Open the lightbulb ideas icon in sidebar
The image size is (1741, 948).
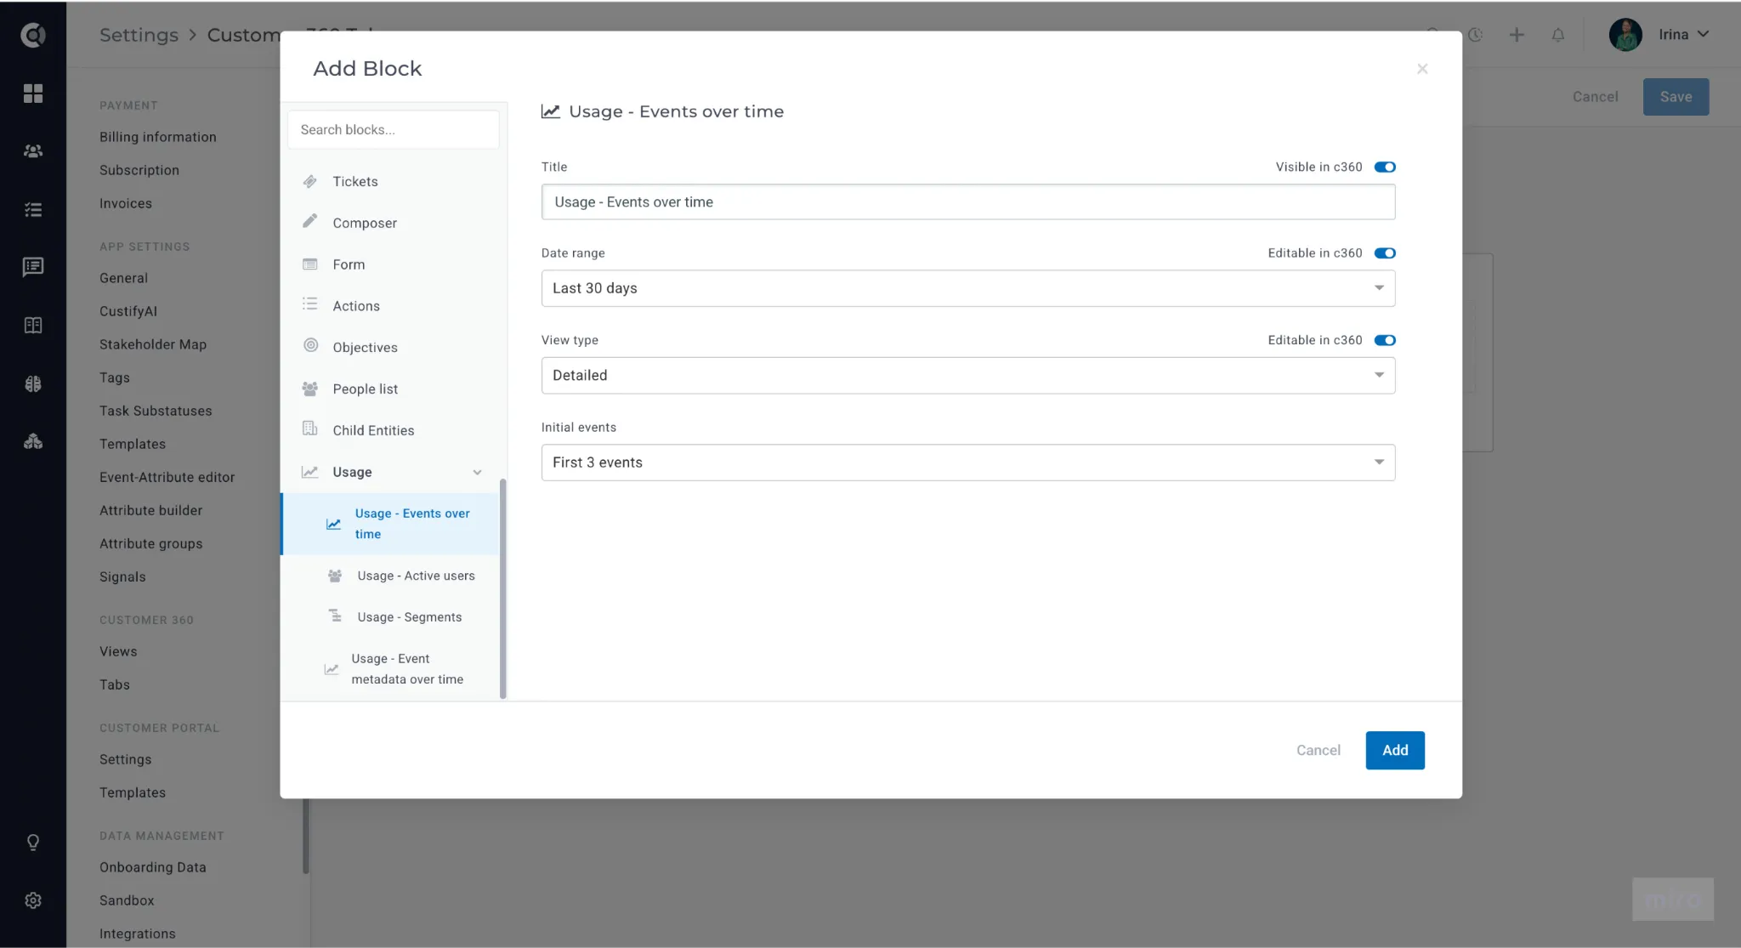point(33,843)
